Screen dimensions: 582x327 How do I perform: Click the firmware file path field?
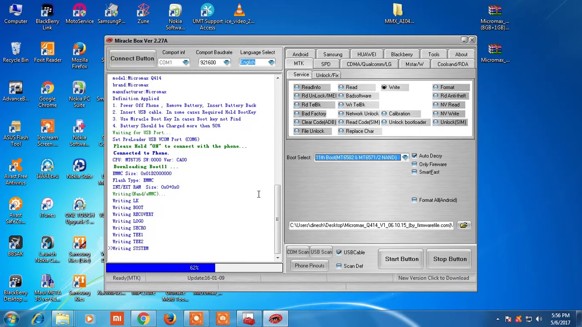pos(372,225)
